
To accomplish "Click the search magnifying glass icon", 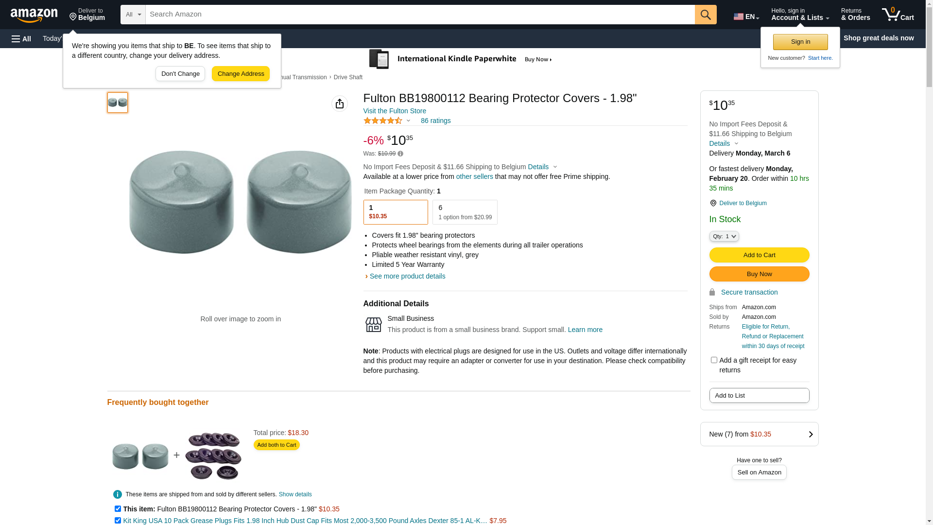I will pos(706,15).
